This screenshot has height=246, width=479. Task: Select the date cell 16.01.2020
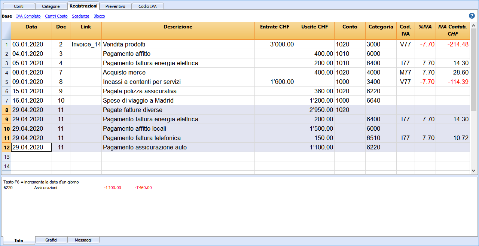(x=31, y=100)
